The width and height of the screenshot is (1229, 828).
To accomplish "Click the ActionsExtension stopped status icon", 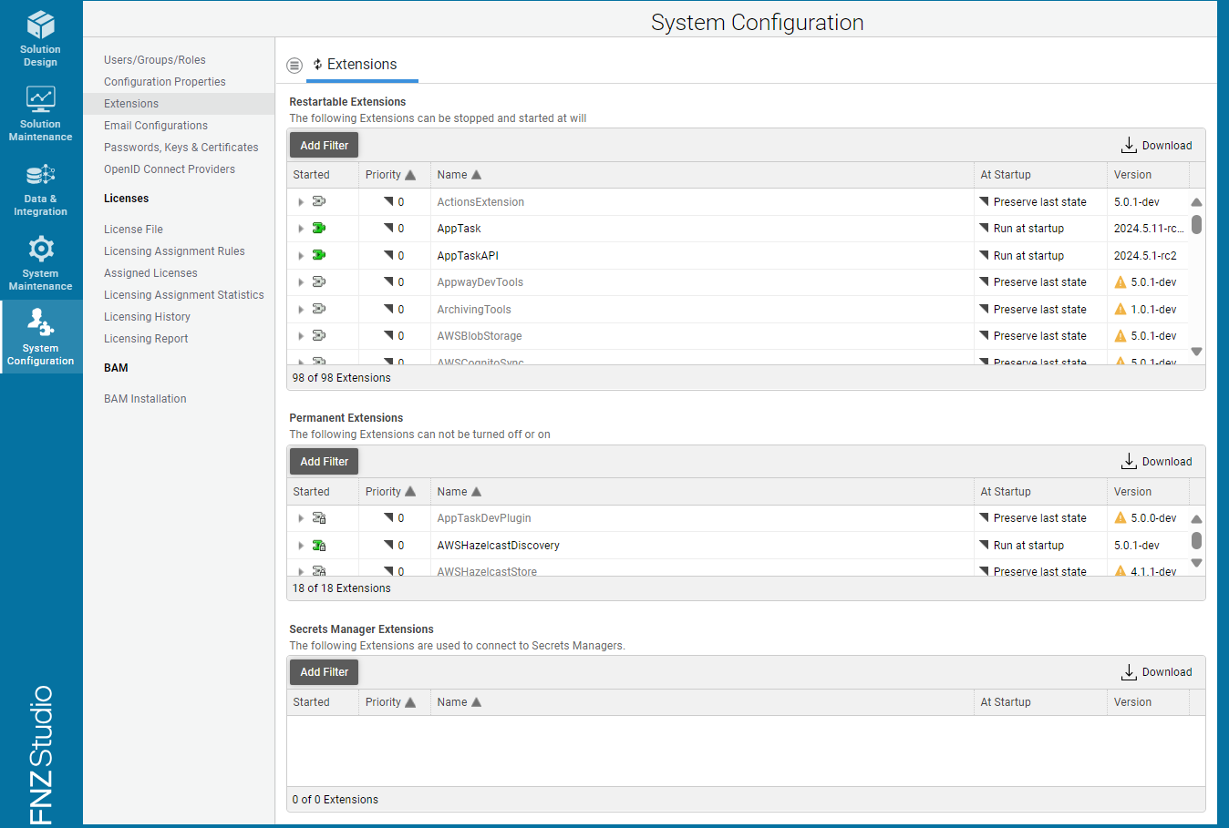I will click(x=319, y=201).
